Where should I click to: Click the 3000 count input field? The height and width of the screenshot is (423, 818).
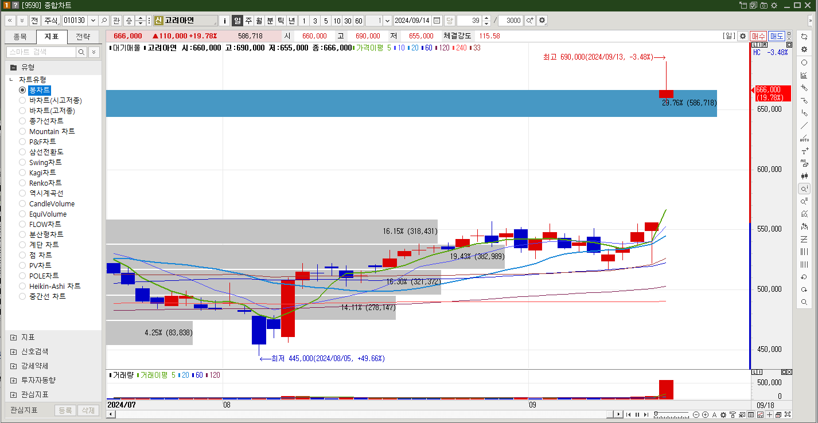[511, 21]
